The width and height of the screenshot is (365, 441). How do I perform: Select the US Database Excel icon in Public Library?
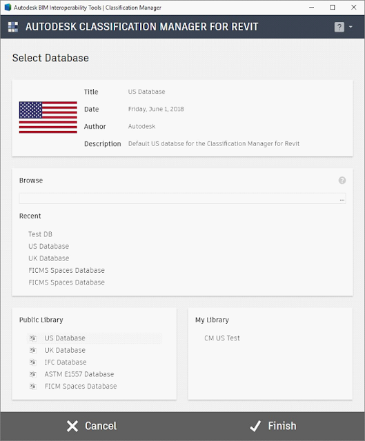coord(33,338)
